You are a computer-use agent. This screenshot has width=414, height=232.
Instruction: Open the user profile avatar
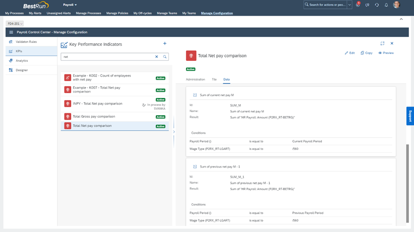point(397,5)
